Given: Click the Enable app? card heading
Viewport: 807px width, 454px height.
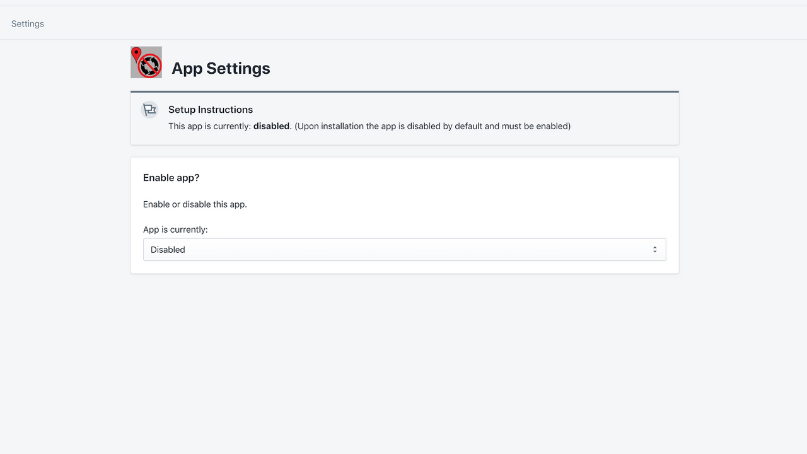Looking at the screenshot, I should pyautogui.click(x=171, y=177).
